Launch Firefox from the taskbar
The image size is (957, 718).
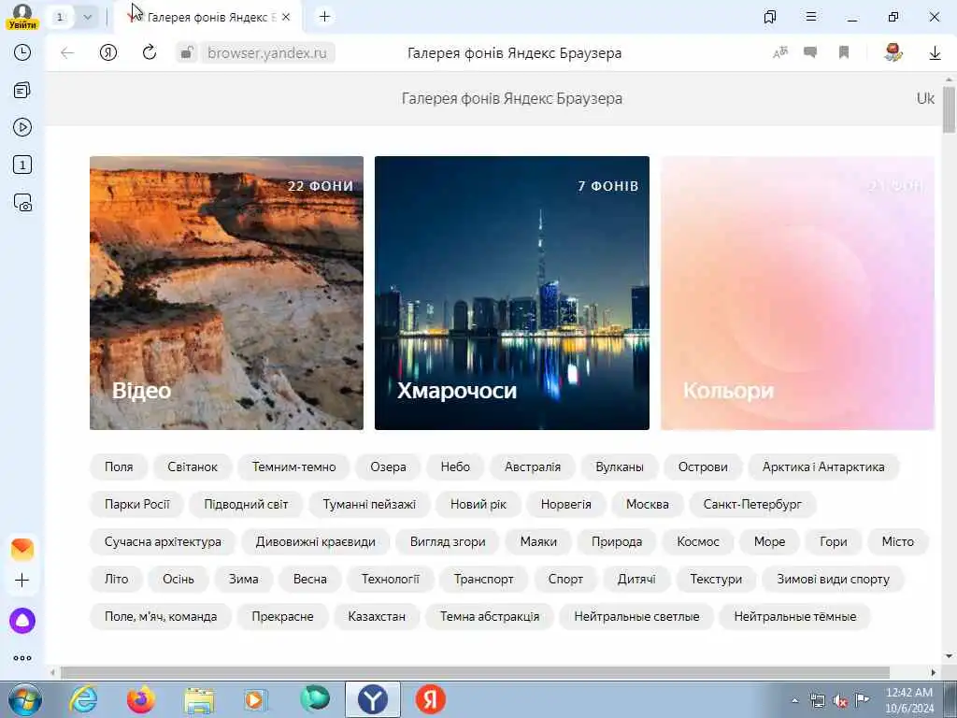click(x=141, y=699)
